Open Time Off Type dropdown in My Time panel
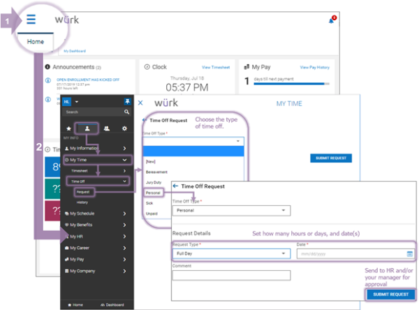419x310 pixels. (x=193, y=141)
